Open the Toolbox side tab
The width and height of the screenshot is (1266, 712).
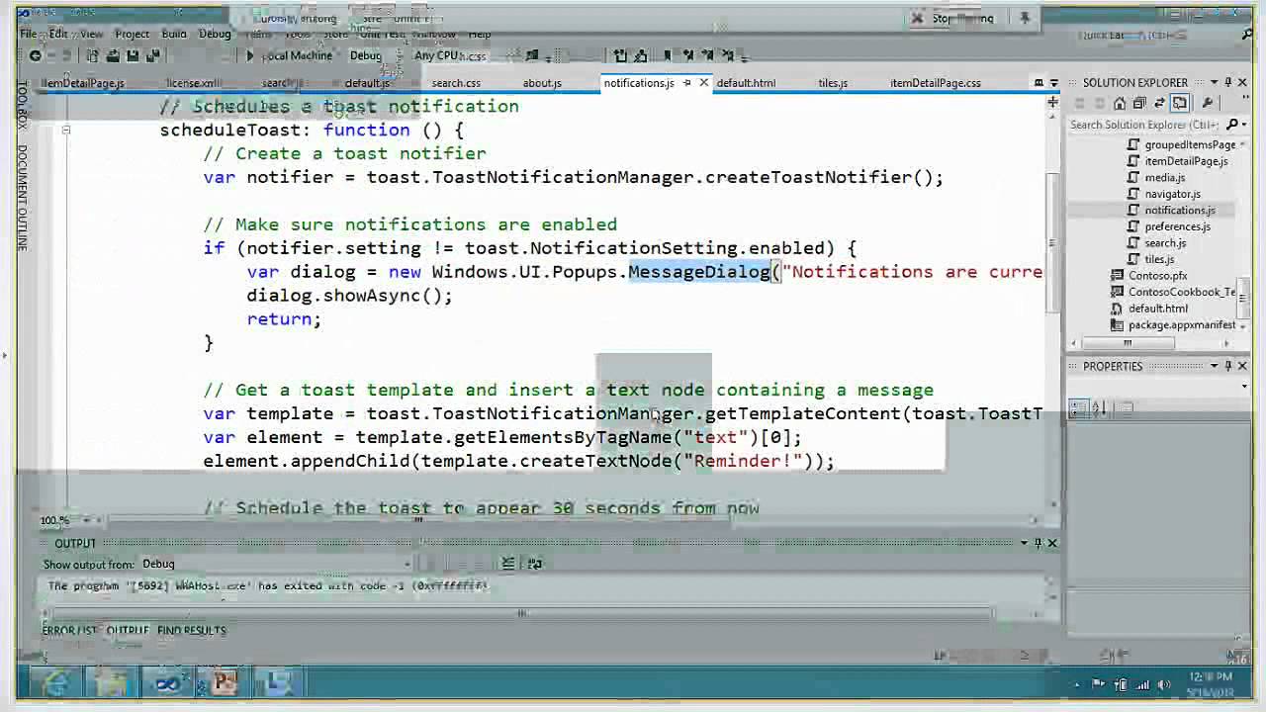(23, 103)
